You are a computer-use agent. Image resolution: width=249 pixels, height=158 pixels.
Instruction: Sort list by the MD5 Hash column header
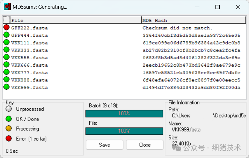[194, 20]
